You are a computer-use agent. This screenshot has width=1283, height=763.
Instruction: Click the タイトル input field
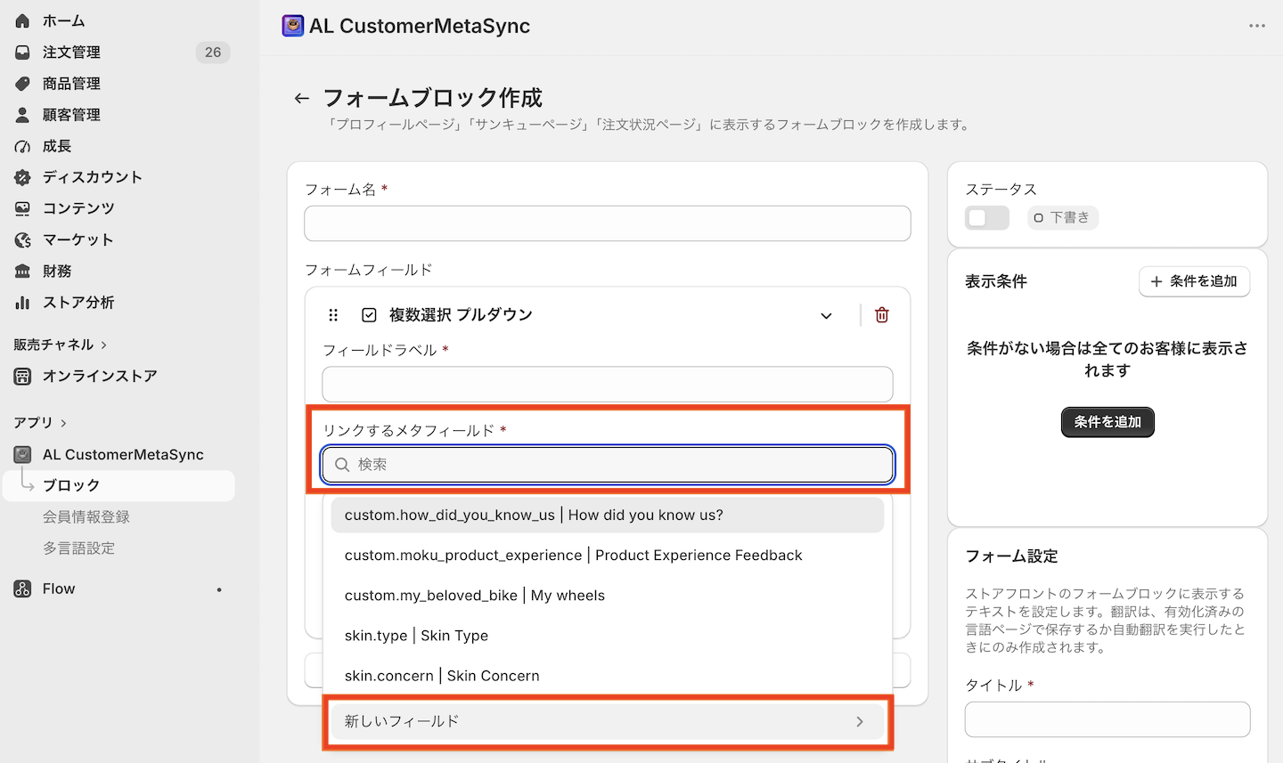tap(1107, 719)
